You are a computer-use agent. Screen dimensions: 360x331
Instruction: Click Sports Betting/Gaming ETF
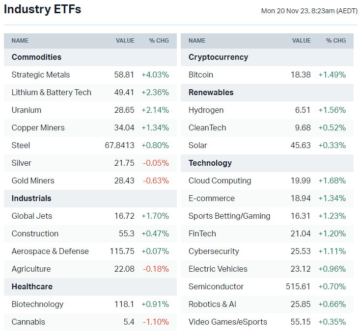click(229, 216)
